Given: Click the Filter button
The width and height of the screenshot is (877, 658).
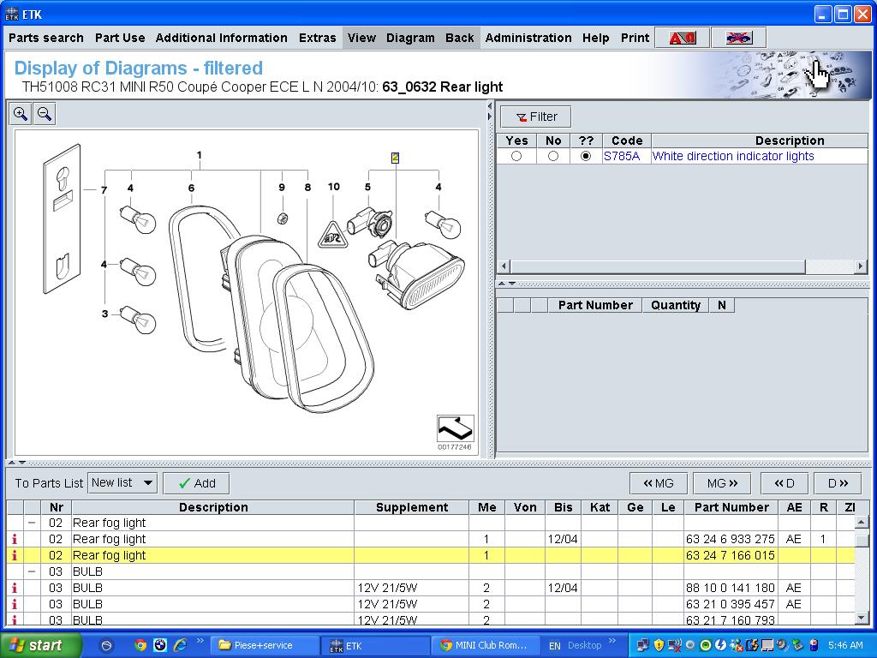Looking at the screenshot, I should tap(536, 117).
